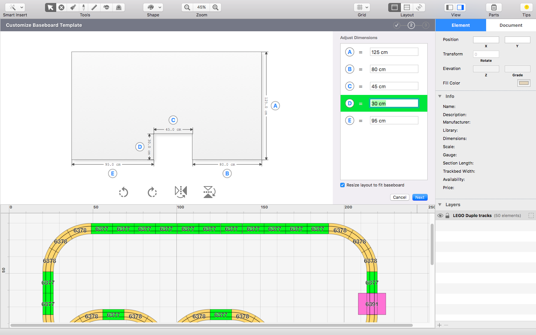Select the ruler measure tool
Image resolution: width=536 pixels, height=335 pixels.
95,7
